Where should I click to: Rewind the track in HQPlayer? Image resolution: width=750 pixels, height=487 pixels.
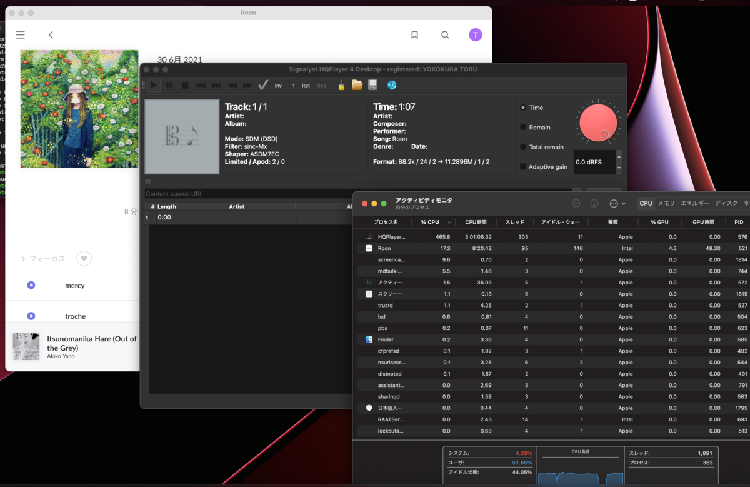click(x=232, y=85)
